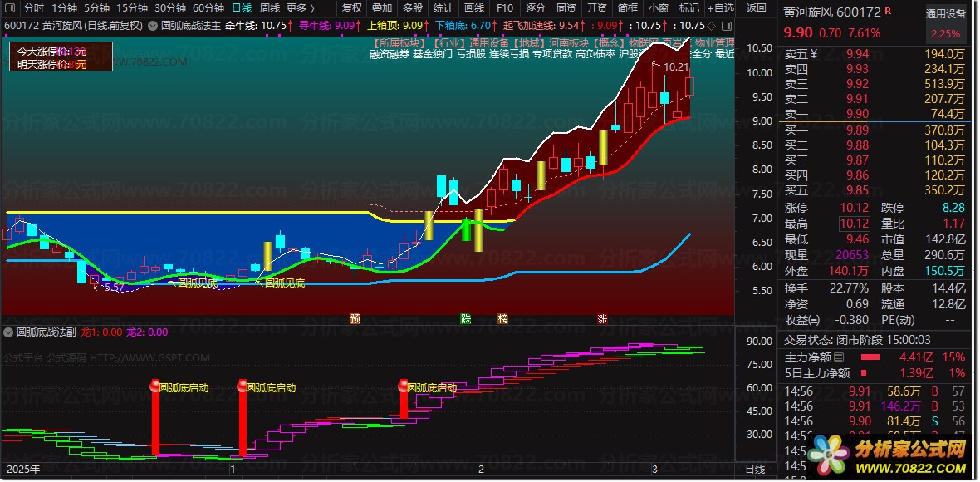Click the first 圆弧底启动 signal ball
The image size is (980, 482).
pyautogui.click(x=155, y=386)
